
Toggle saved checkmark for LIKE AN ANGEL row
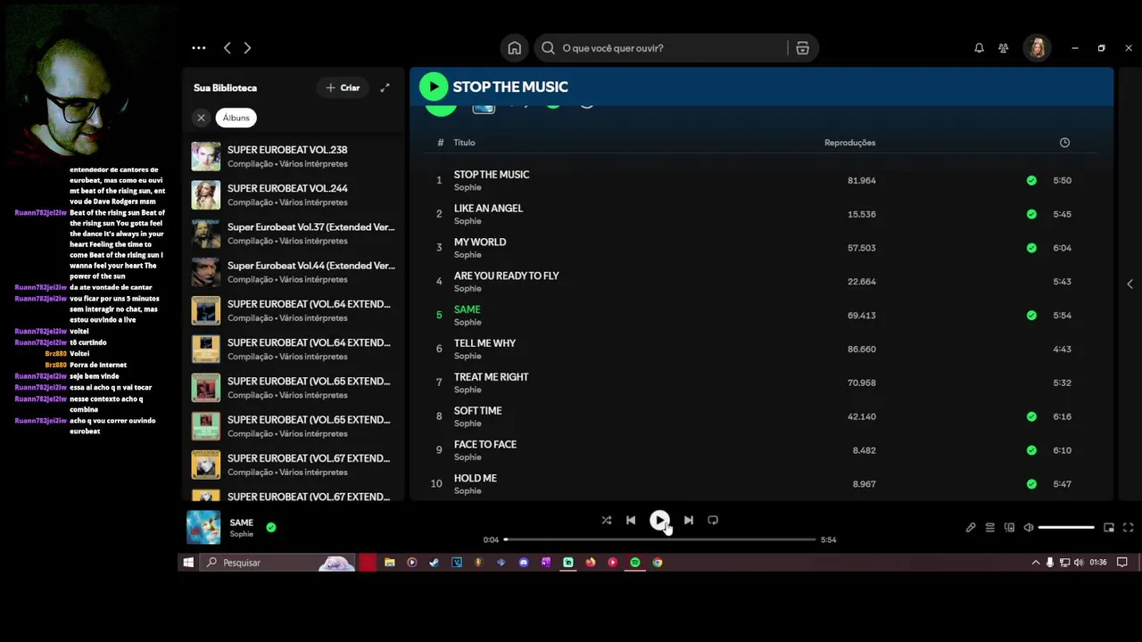point(1031,214)
